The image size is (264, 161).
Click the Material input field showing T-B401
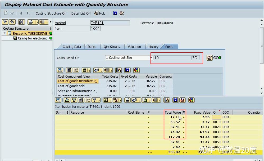110,23
